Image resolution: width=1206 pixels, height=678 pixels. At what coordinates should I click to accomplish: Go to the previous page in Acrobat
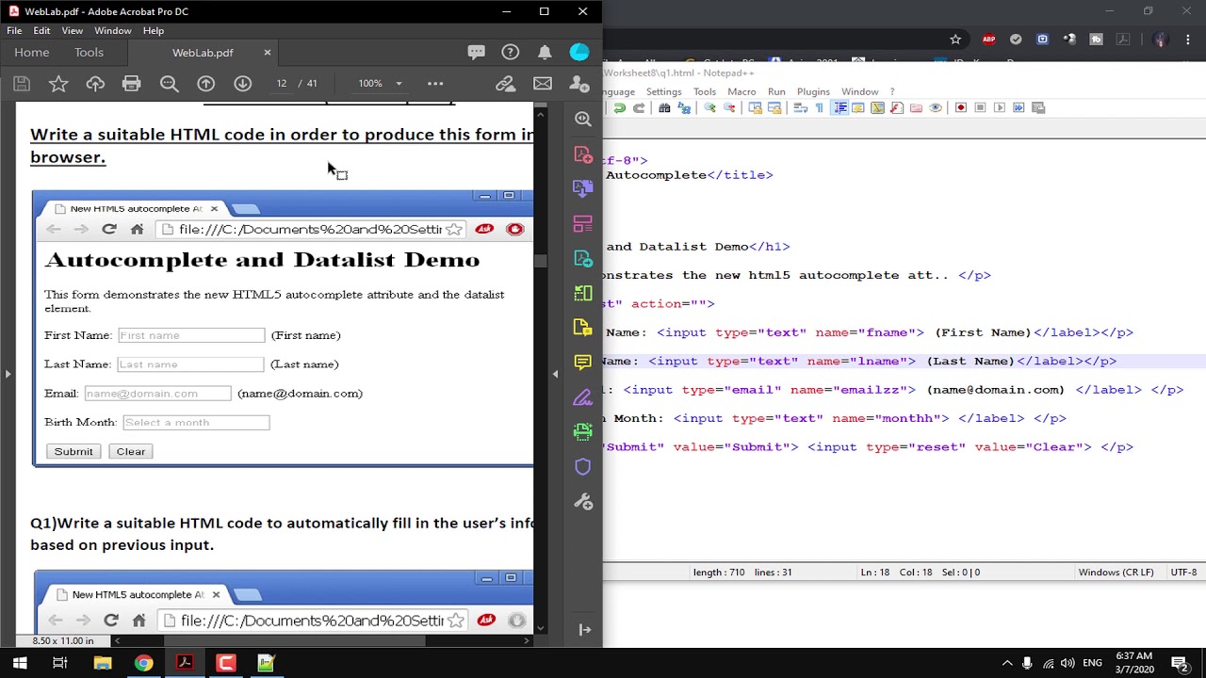(x=205, y=84)
